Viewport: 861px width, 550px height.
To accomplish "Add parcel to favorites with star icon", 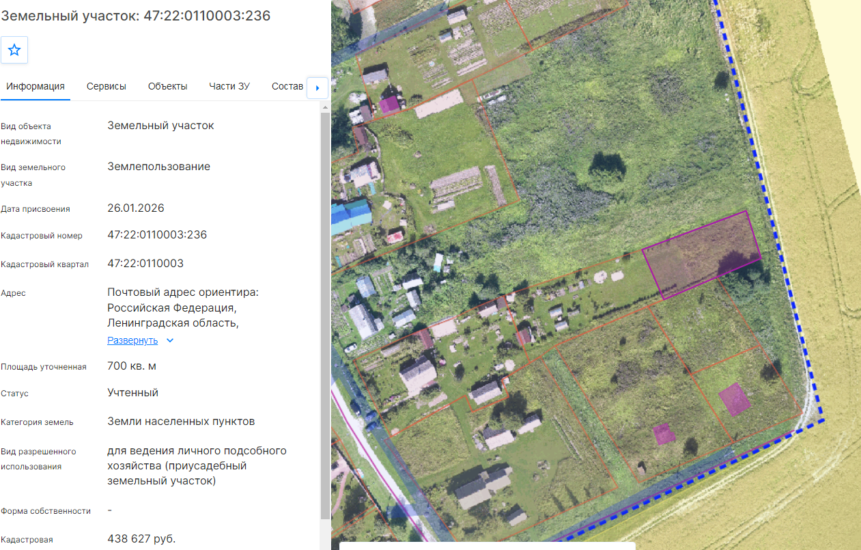I will pos(14,50).
